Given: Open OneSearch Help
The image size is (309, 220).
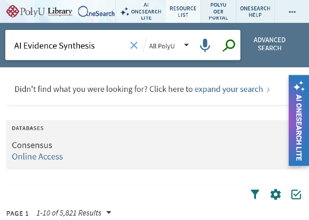Looking at the screenshot, I should [255, 11].
